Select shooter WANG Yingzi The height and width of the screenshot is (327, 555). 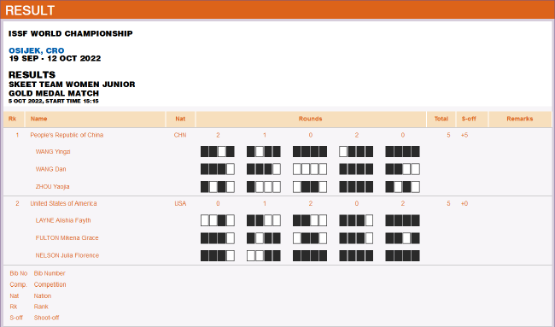53,152
